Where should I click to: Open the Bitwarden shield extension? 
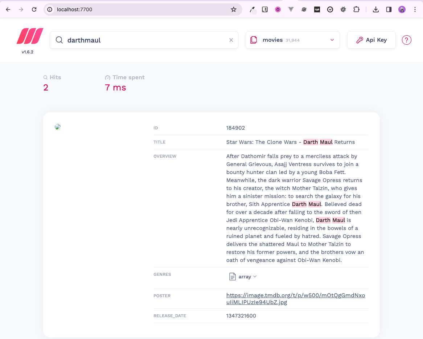click(265, 9)
